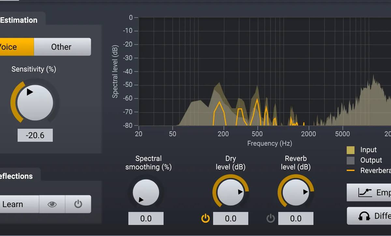Click the "Frequency (Hz)" axis label
391x236 pixels.
coord(269,143)
